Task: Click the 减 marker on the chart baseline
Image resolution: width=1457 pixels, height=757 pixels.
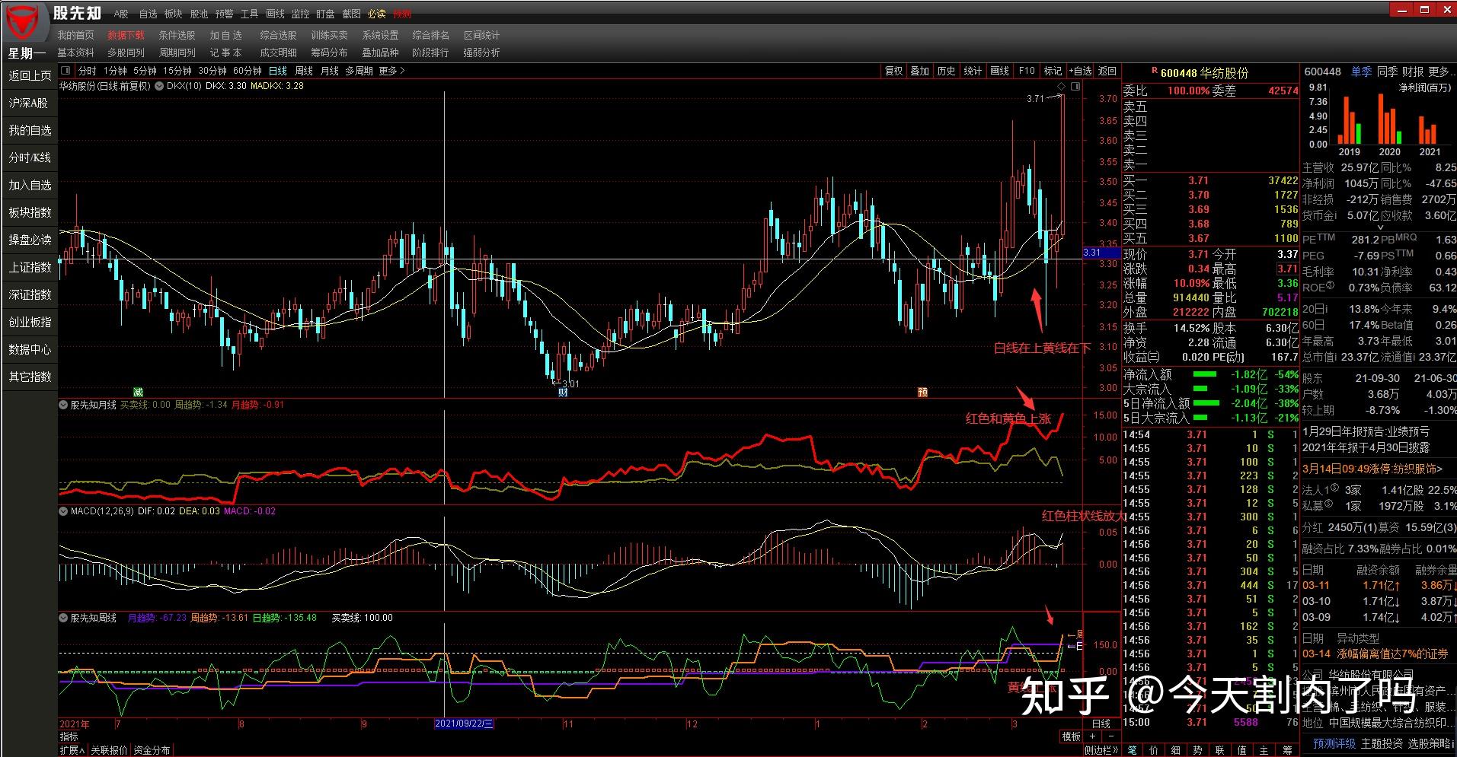Action: [138, 392]
